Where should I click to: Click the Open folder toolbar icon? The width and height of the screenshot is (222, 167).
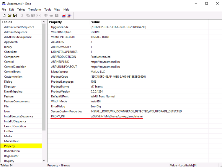click(9, 15)
